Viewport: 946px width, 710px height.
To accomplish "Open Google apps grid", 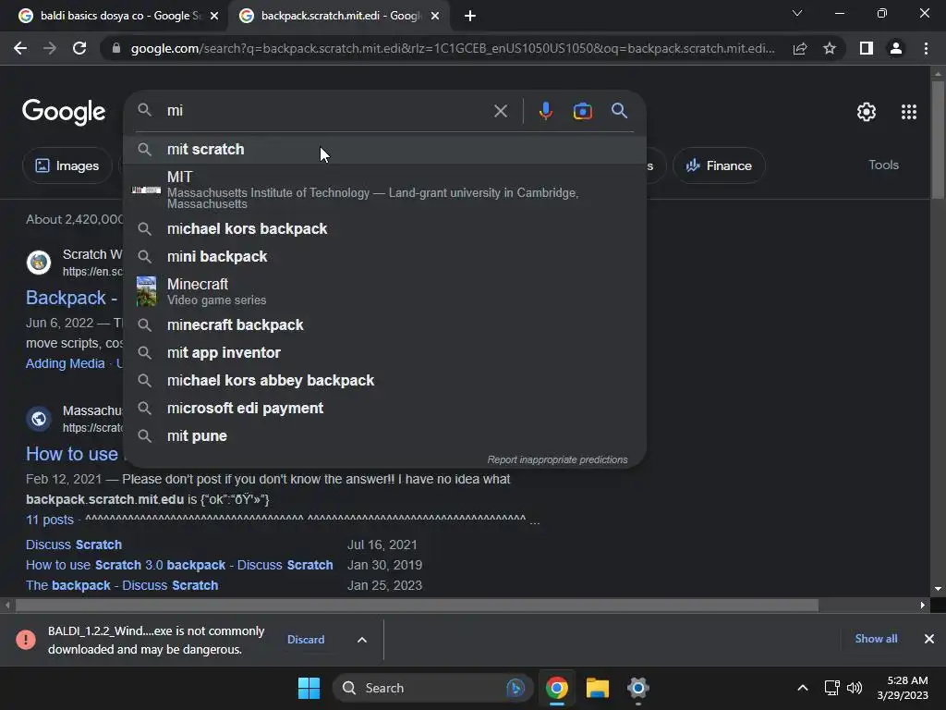I will pos(909,112).
